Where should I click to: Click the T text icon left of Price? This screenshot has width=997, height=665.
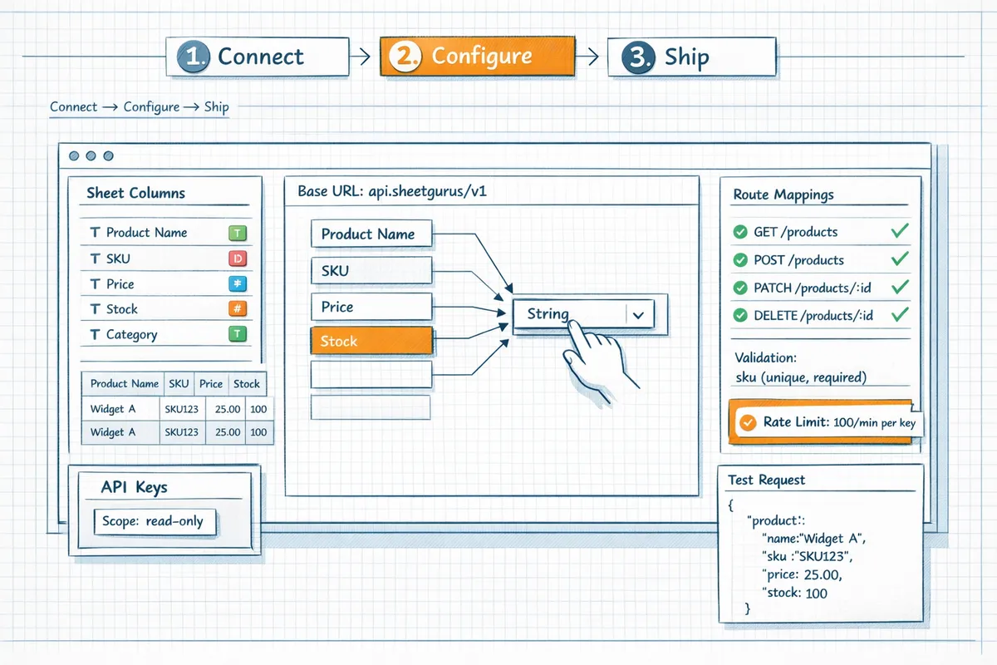pyautogui.click(x=94, y=284)
